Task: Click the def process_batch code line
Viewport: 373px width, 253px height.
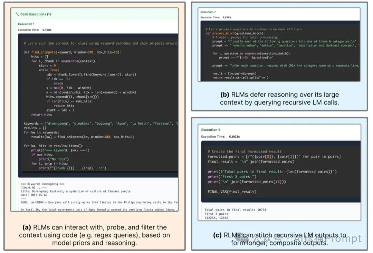Action: click(x=235, y=33)
